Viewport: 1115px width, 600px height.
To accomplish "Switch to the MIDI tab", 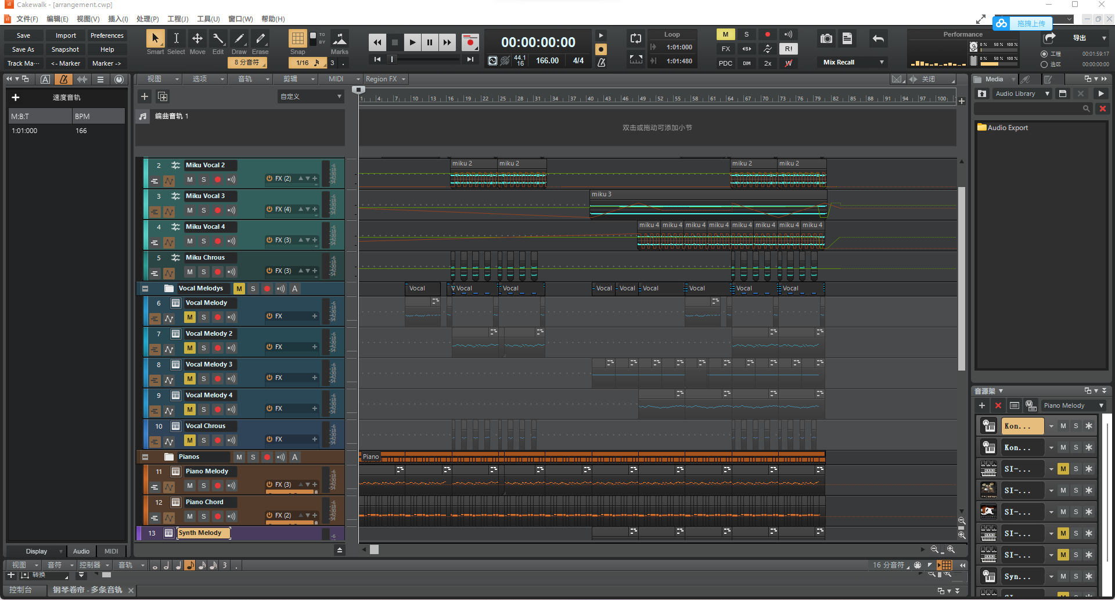I will click(111, 551).
